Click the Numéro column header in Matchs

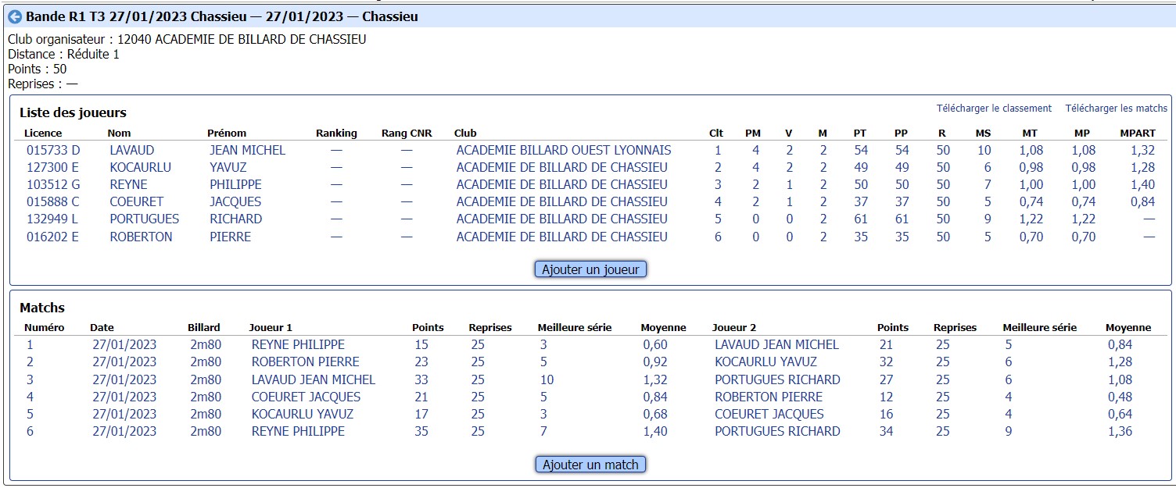click(x=45, y=327)
